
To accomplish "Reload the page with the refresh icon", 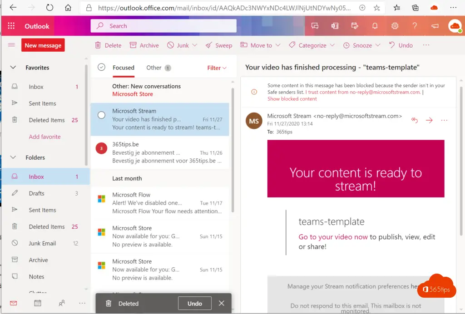I will point(49,7).
